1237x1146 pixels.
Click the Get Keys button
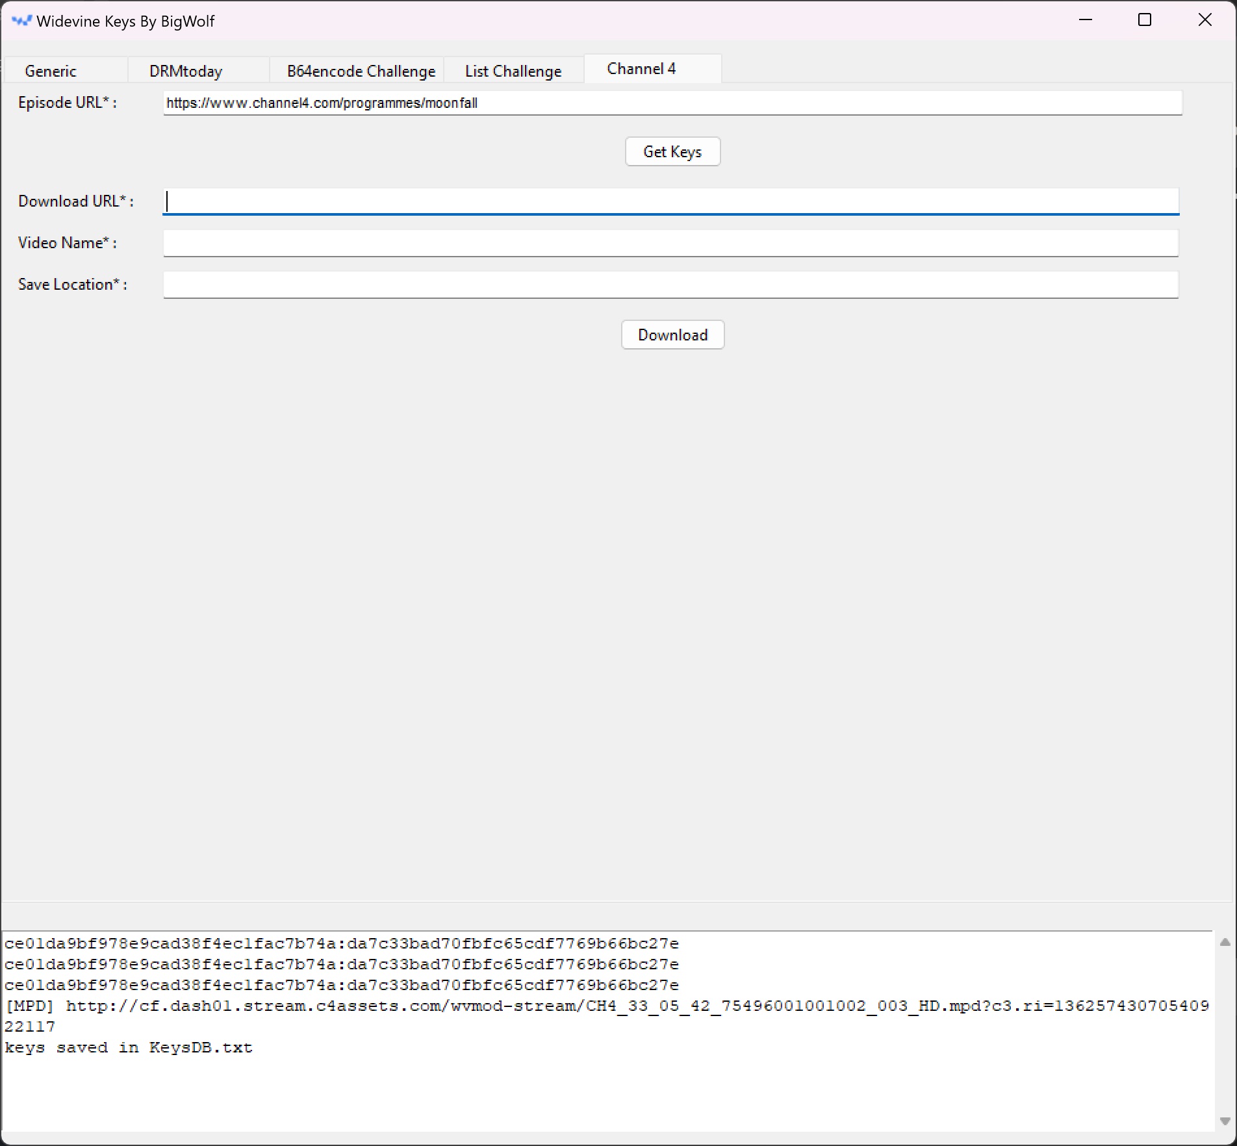[672, 151]
